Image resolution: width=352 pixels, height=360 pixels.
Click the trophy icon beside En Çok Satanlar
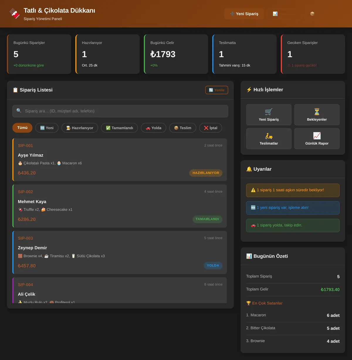click(x=248, y=303)
